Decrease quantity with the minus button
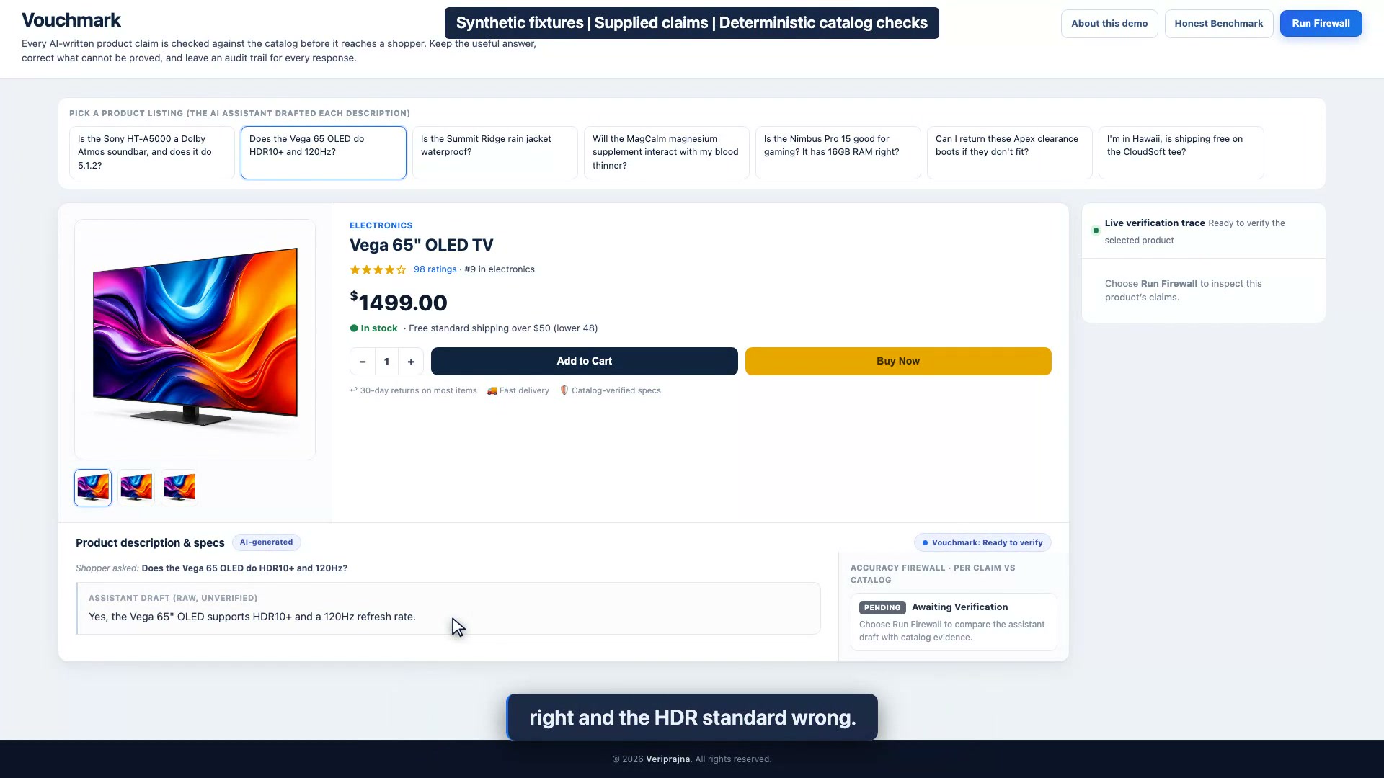The width and height of the screenshot is (1384, 778). coord(363,362)
